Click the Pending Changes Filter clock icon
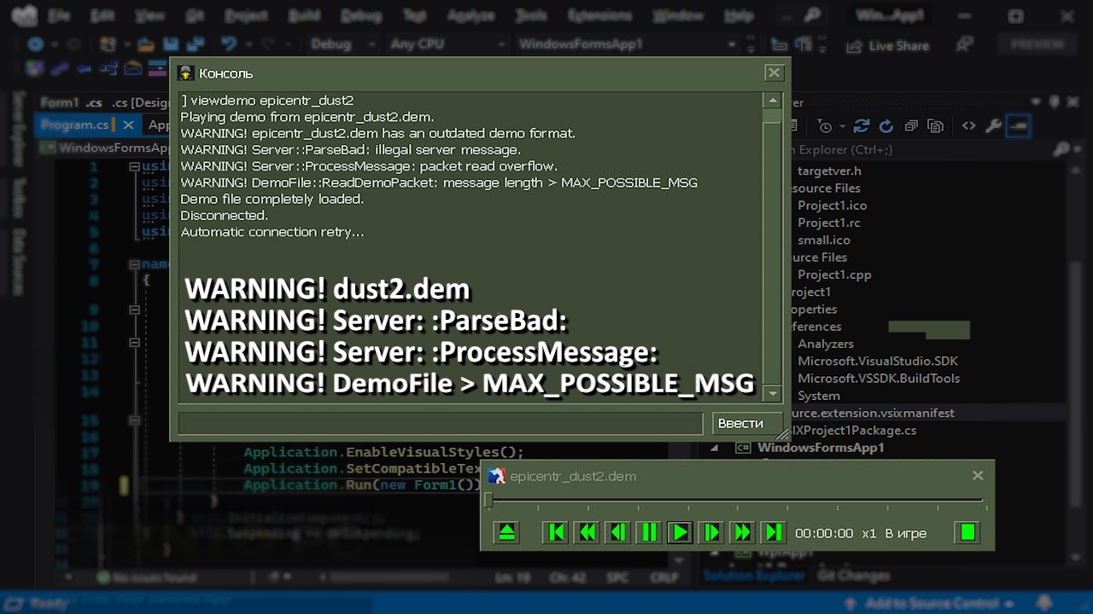Screen dimensions: 1093x614 tap(827, 126)
